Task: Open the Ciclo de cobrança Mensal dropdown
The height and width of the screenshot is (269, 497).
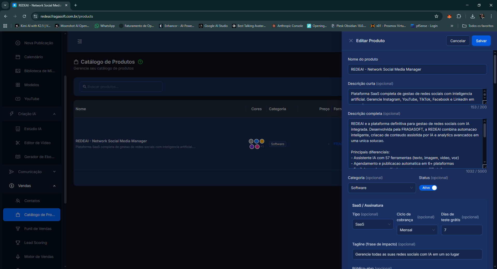Action: click(417, 230)
